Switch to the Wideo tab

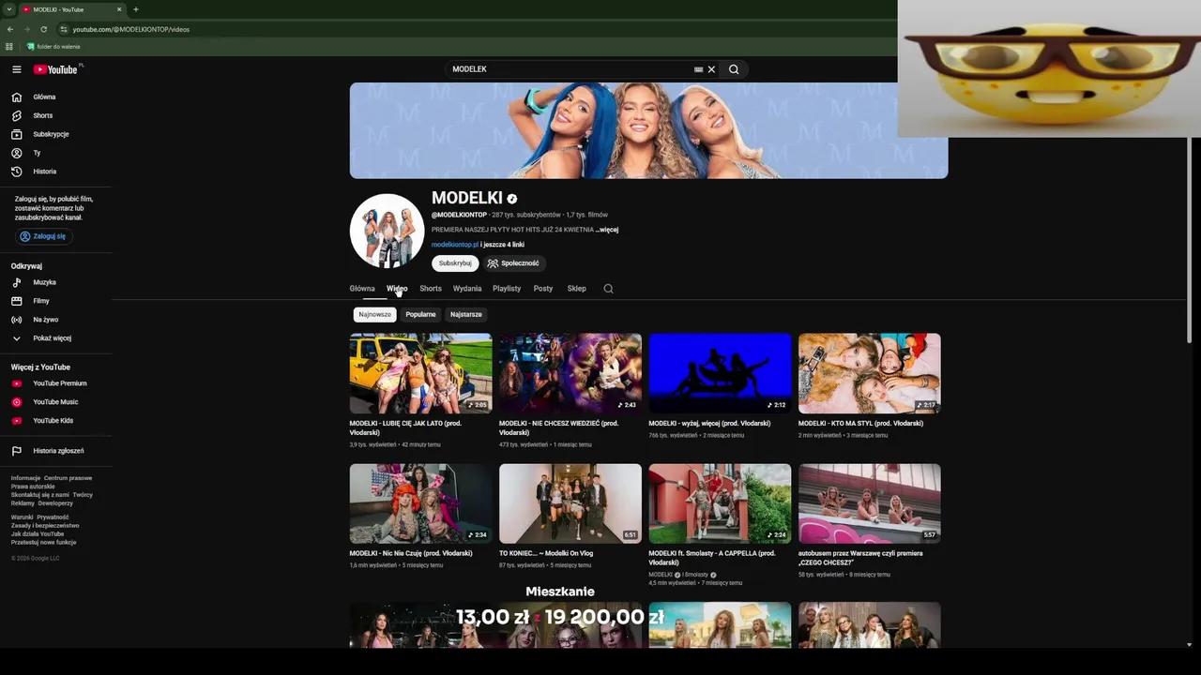tap(397, 289)
